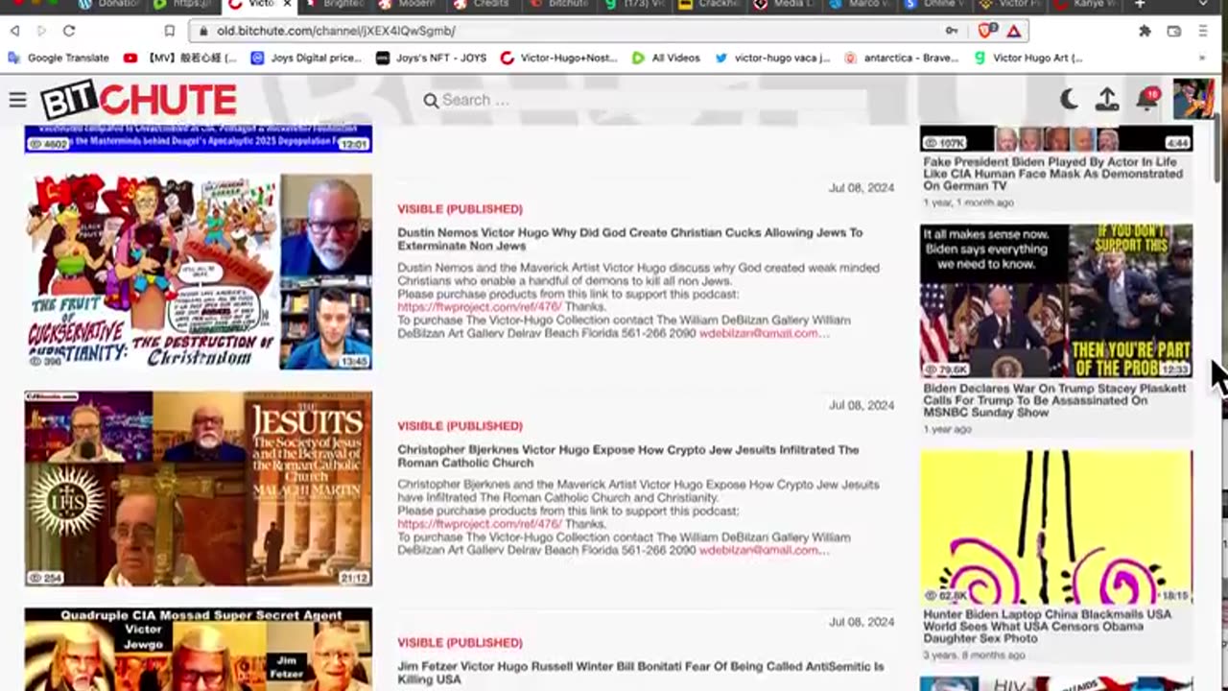Click VISIBLE (PUBLISHED) status on Christopher Bjerknes video

(x=460, y=425)
